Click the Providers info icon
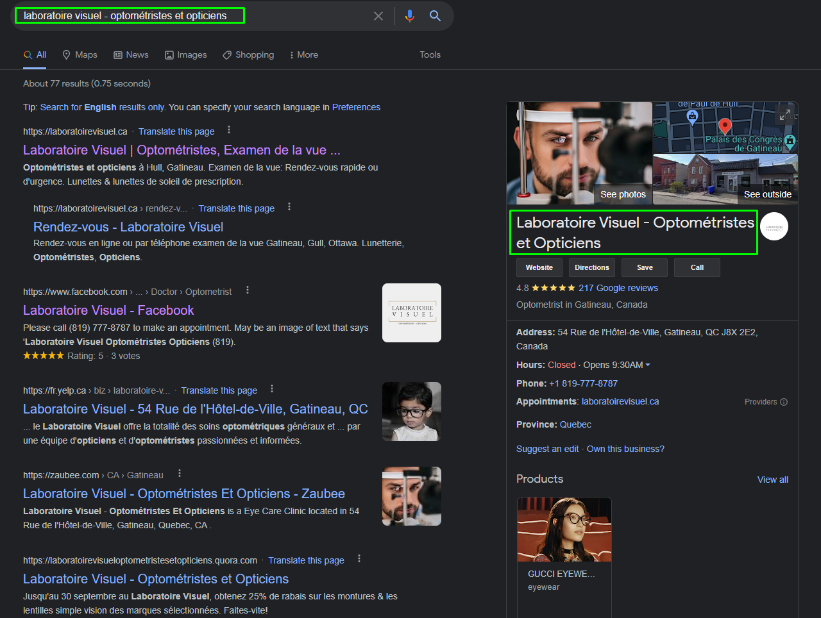 (x=784, y=402)
